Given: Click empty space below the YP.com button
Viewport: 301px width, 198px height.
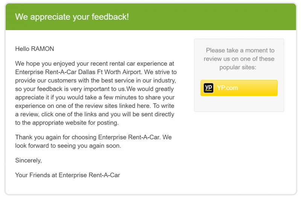Looking at the screenshot, I should pyautogui.click(x=239, y=104).
